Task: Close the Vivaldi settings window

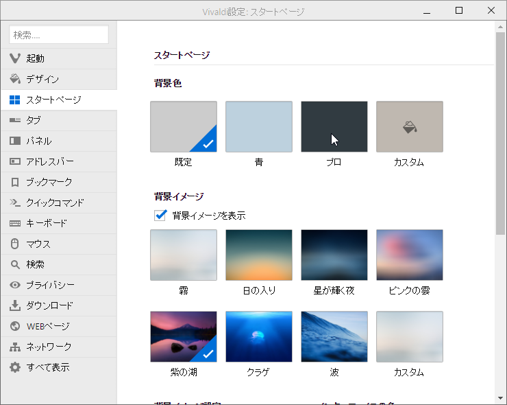Action: (x=491, y=10)
